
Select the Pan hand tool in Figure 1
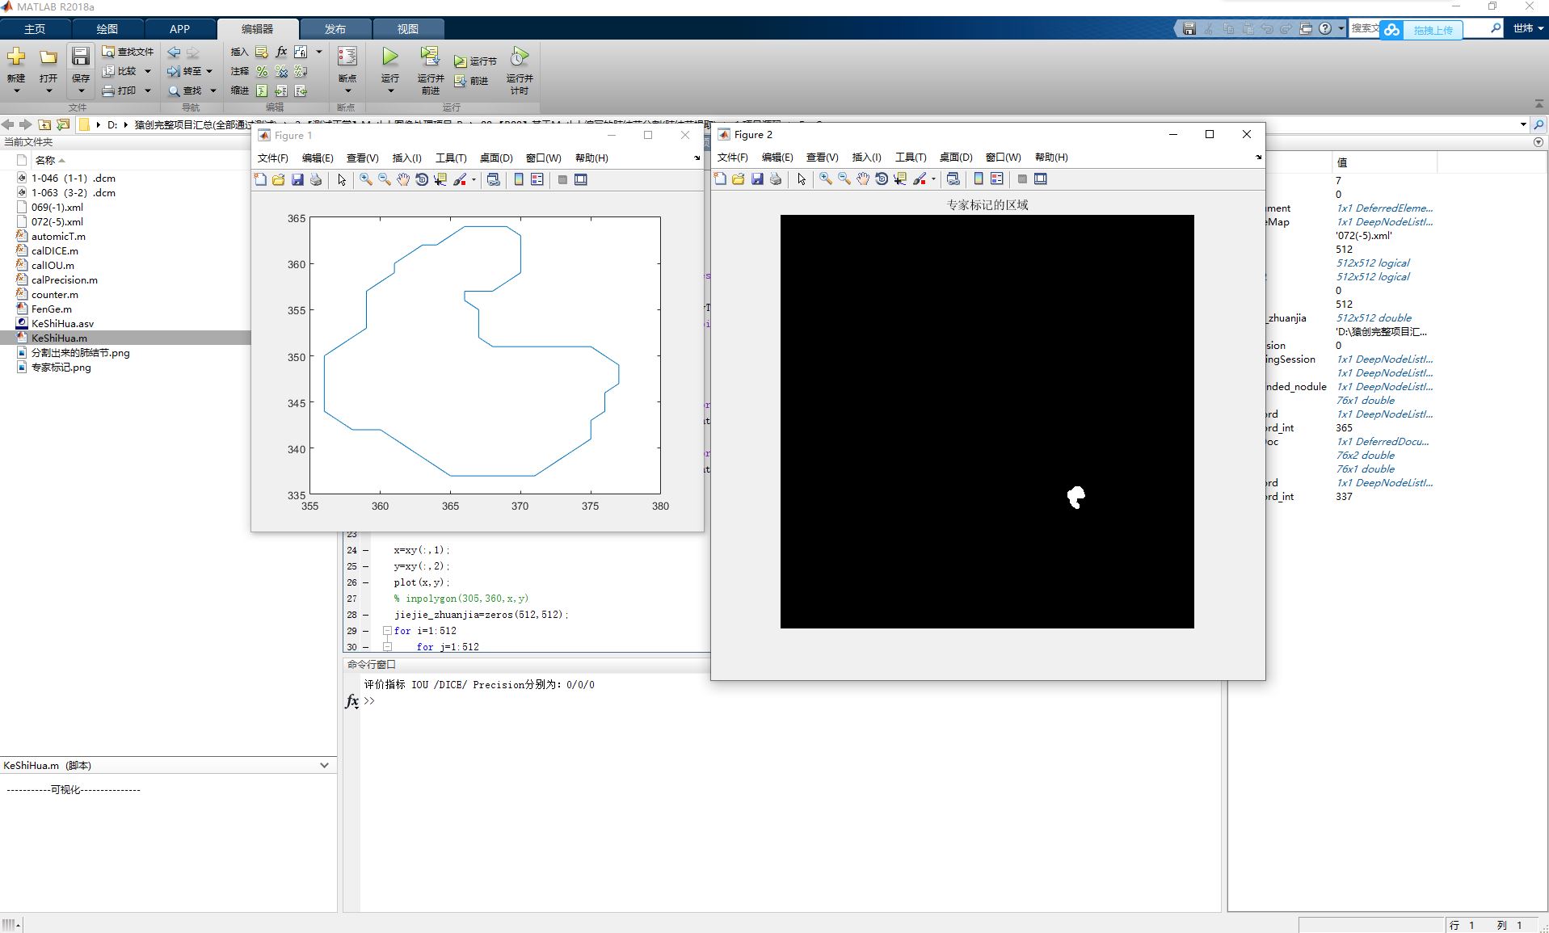point(403,179)
